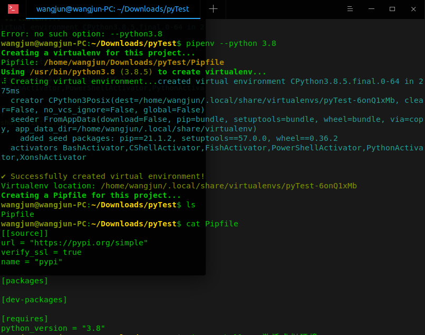Viewport: 425px width, 335px height.
Task: Click 'Creating a Pipfile for this project...' line
Action: pos(91,195)
